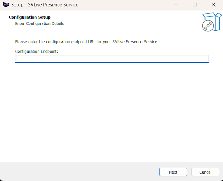This screenshot has height=181, width=223.
Task: Click the greyed-out maximize icon
Action: 195,5
